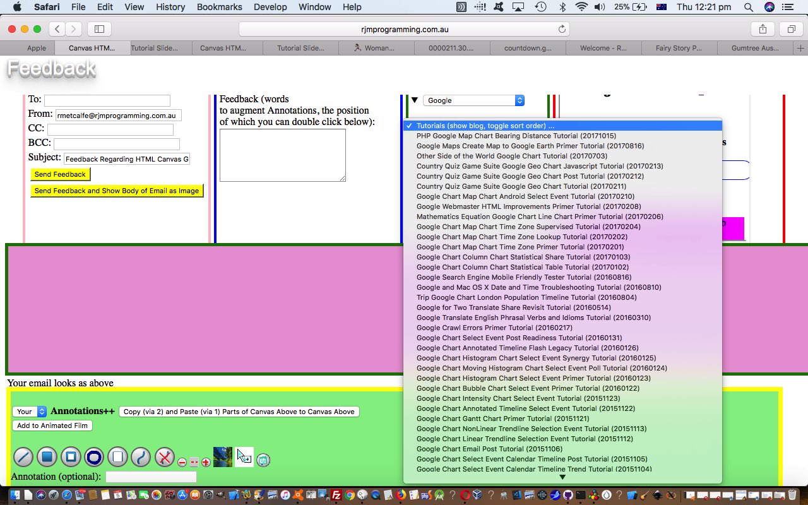
Task: Choose Google Search Engine Mobile Friendly Tester Tutorial
Action: pyautogui.click(x=562, y=277)
